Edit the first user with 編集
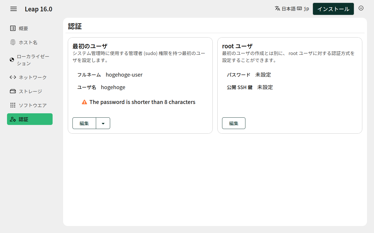This screenshot has height=233, width=374. (84, 123)
